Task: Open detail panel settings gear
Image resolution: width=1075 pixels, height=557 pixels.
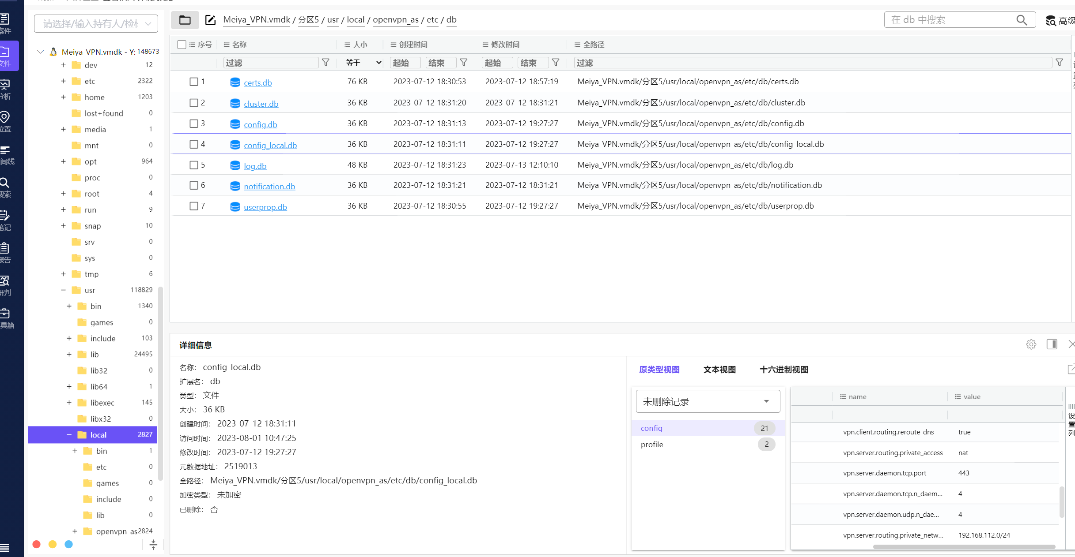Action: click(x=1031, y=344)
